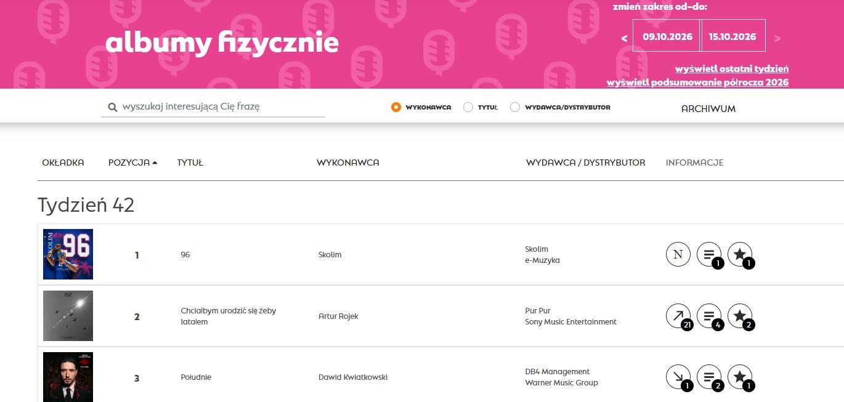This screenshot has height=402, width=844.
Task: Click the star peak icon for album Południe
Action: pyautogui.click(x=740, y=377)
